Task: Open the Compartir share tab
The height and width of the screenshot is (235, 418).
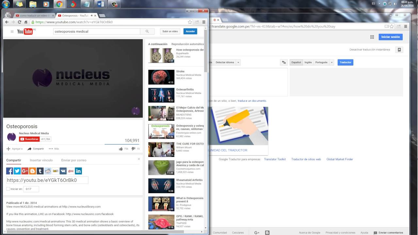Action: pyautogui.click(x=14, y=160)
